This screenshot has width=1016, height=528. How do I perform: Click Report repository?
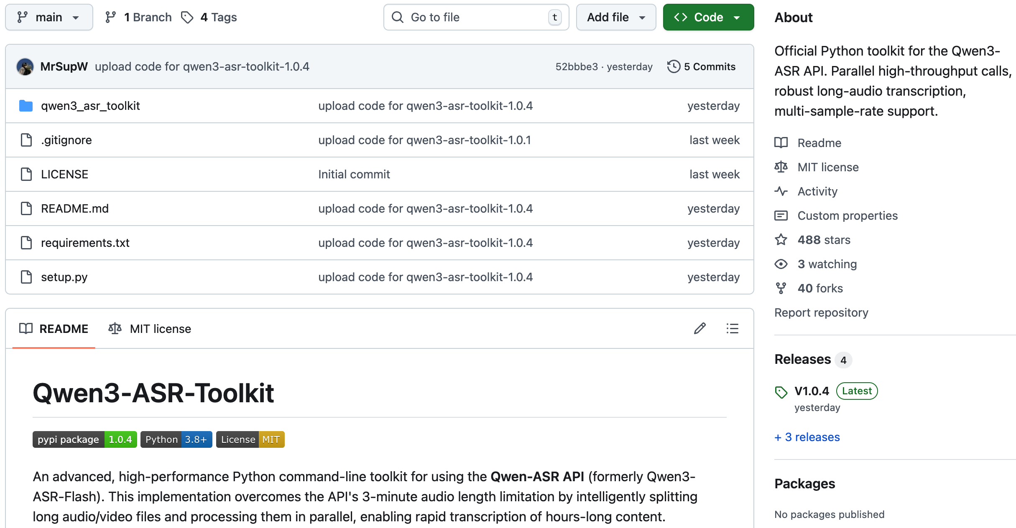tap(821, 312)
